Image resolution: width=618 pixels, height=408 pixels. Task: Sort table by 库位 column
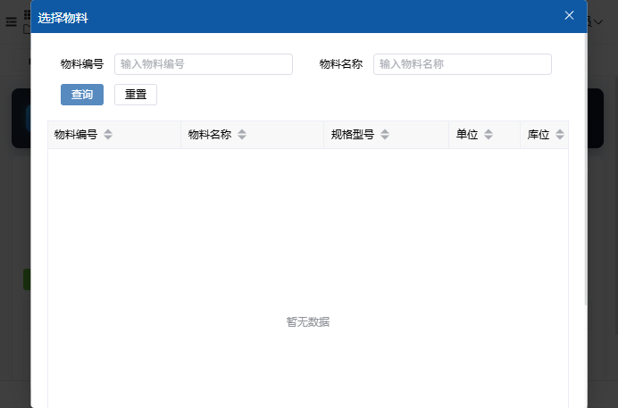tap(560, 134)
